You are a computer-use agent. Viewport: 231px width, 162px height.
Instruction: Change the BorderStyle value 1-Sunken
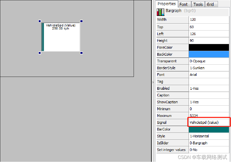point(209,68)
